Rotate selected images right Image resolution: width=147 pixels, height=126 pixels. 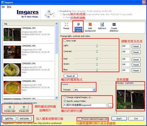[x=10, y=109]
